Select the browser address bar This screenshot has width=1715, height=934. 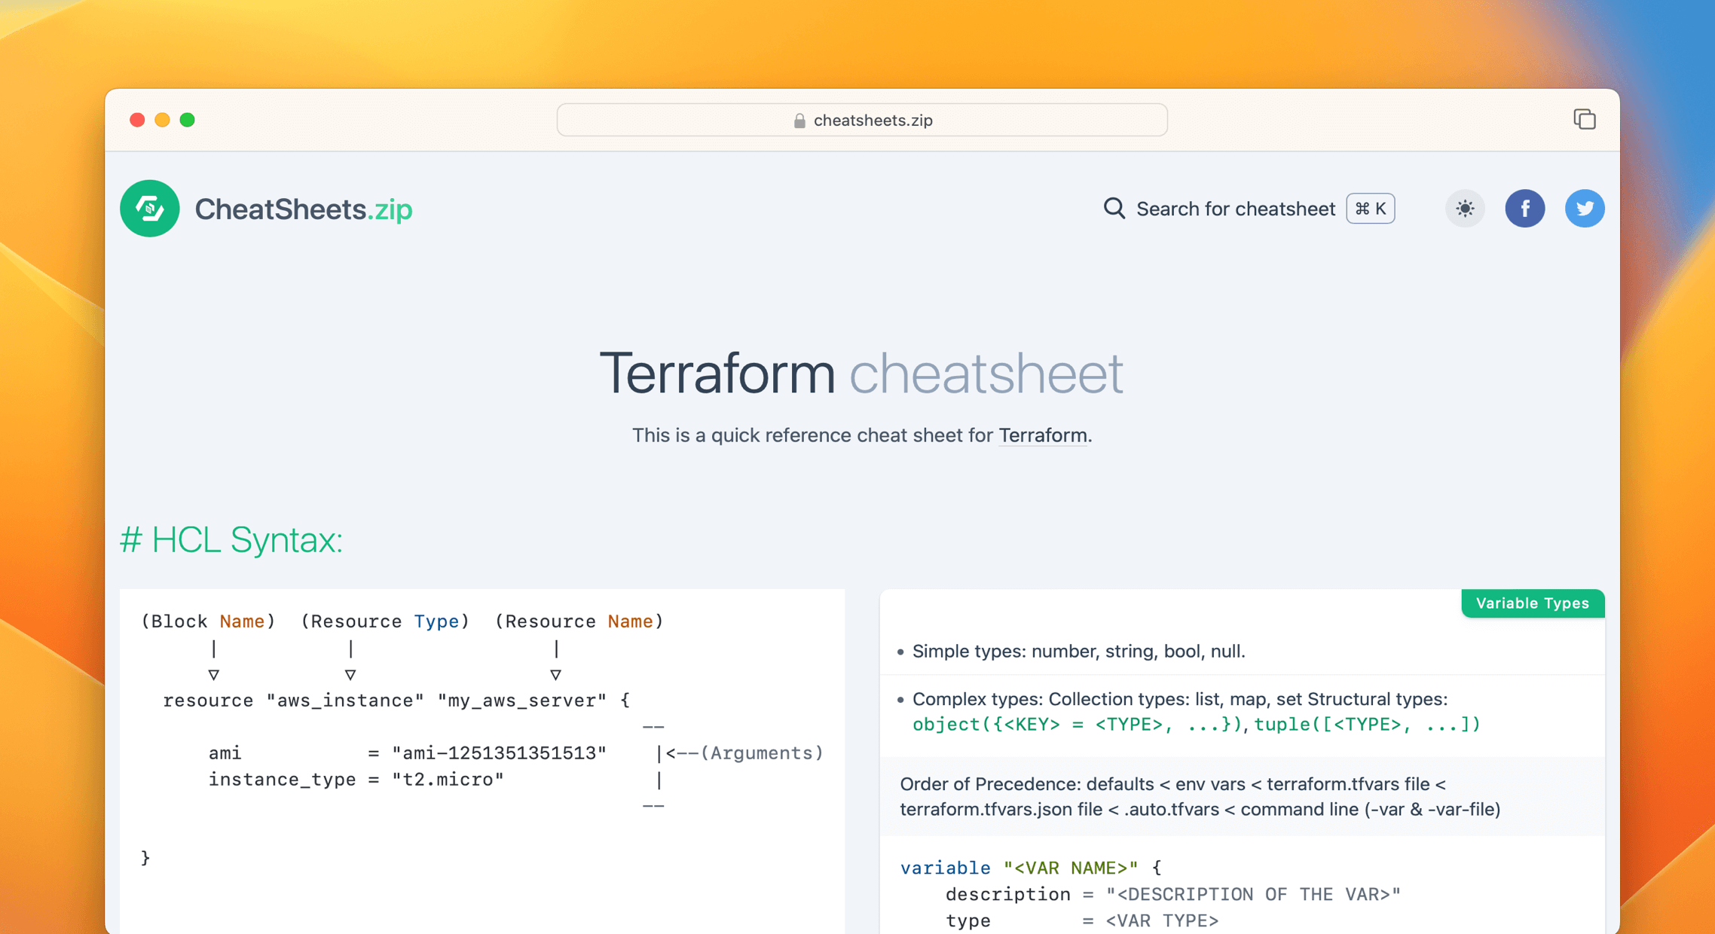(861, 120)
